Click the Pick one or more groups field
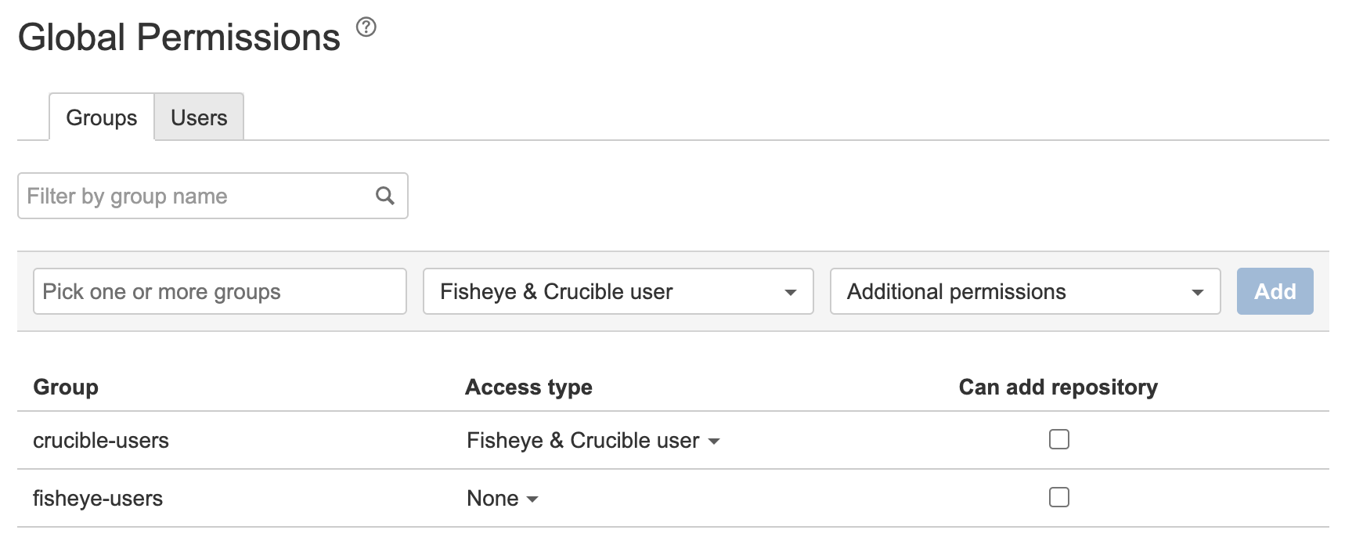This screenshot has width=1345, height=548. pyautogui.click(x=219, y=292)
